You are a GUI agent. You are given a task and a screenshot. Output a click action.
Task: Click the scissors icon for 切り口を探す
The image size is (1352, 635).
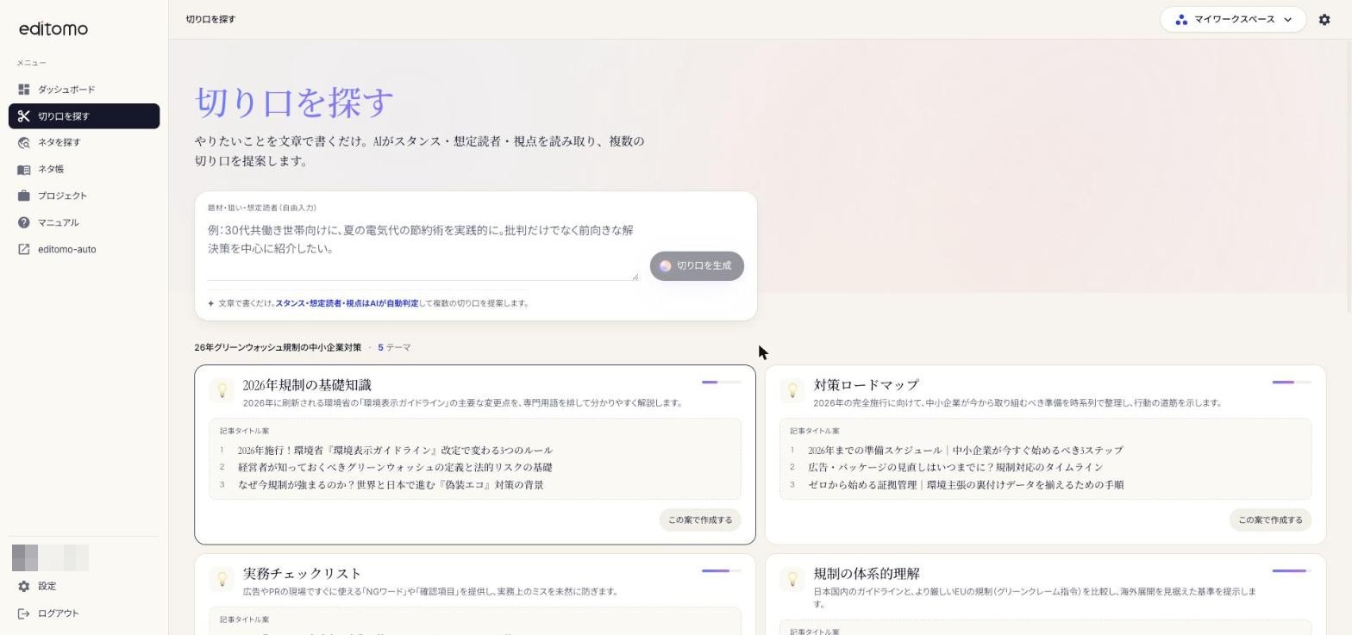(23, 116)
